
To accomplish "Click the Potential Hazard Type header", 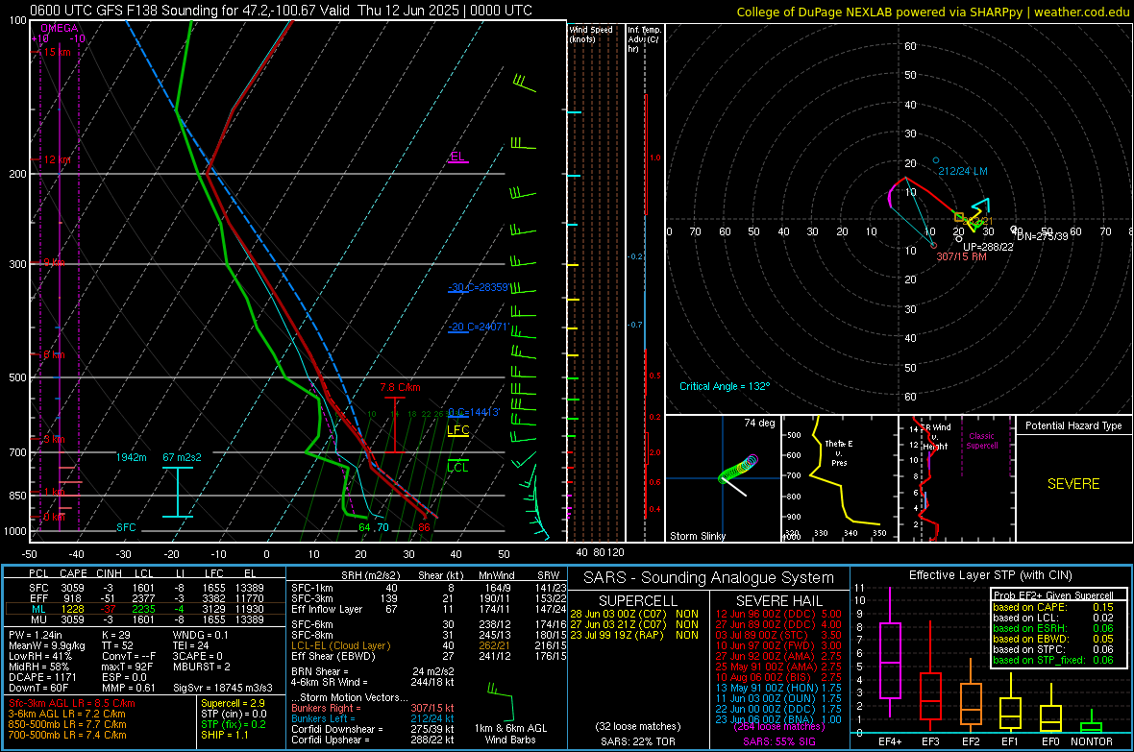I will pos(1073,425).
